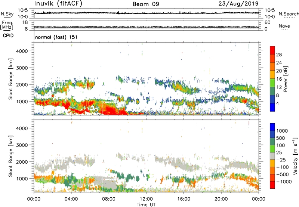Click the 'Beam 09' heading

pos(146,4)
